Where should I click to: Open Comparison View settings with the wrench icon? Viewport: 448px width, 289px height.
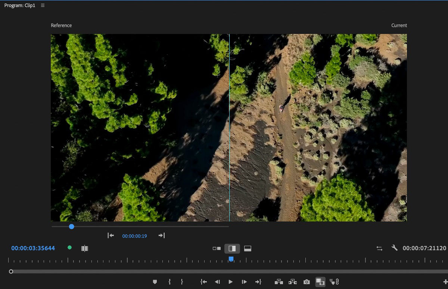pos(394,248)
